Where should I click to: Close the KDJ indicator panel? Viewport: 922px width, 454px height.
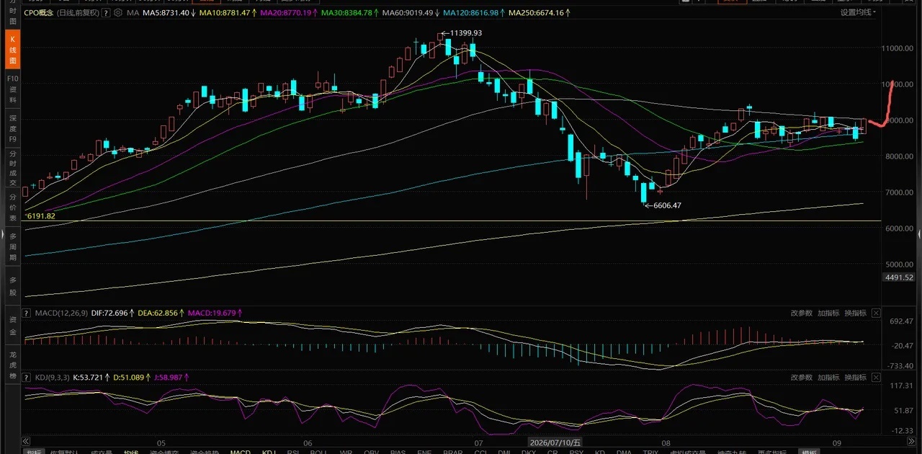(876, 377)
